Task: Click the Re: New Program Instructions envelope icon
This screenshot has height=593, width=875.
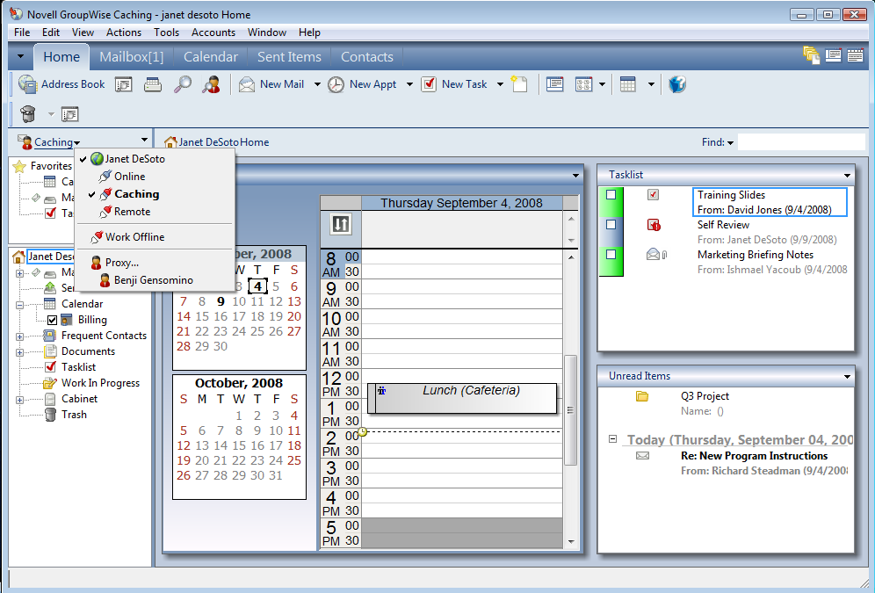Action: pos(643,456)
